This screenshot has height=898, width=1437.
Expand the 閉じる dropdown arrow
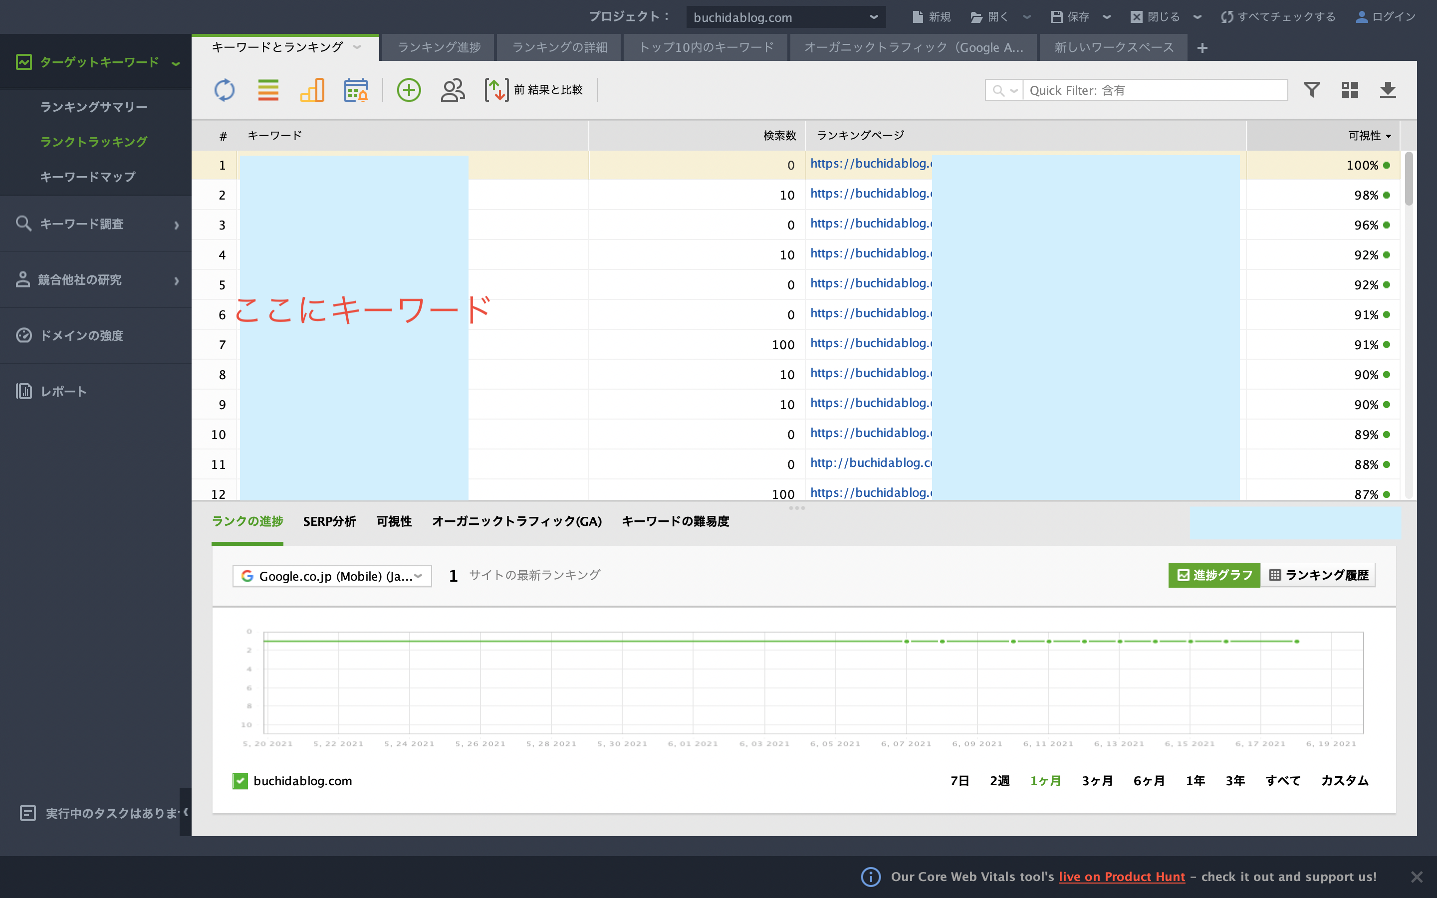click(1197, 17)
